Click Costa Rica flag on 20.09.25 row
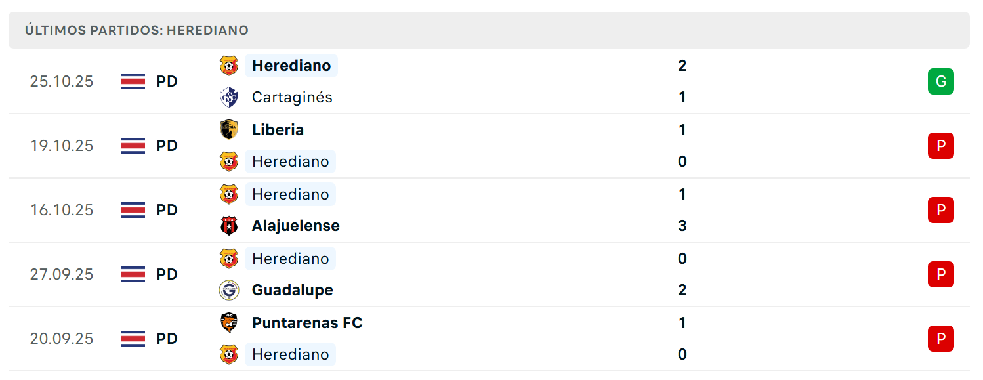This screenshot has width=983, height=380. pyautogui.click(x=133, y=339)
